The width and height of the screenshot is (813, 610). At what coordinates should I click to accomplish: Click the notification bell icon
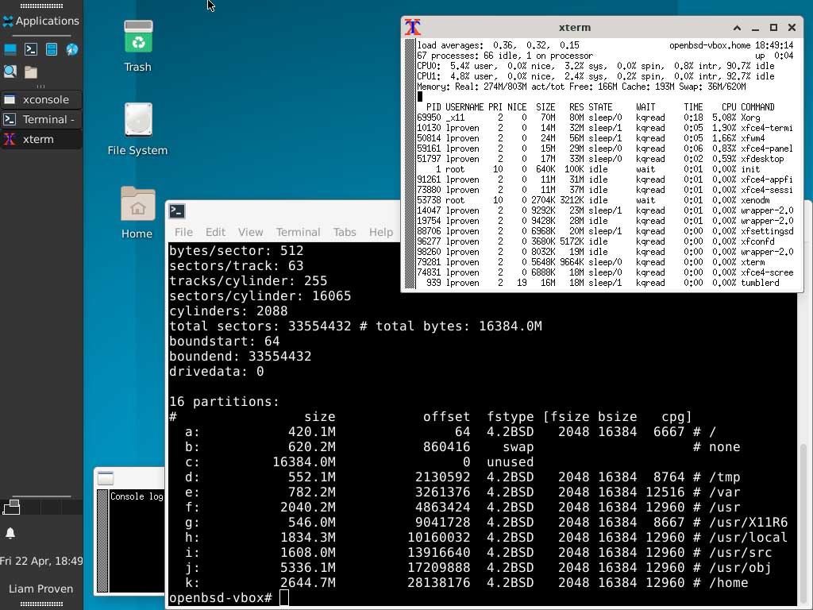10,533
